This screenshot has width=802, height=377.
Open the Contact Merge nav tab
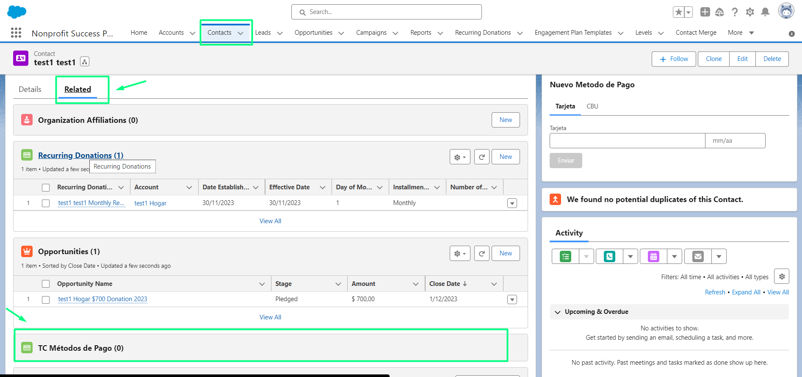(696, 33)
